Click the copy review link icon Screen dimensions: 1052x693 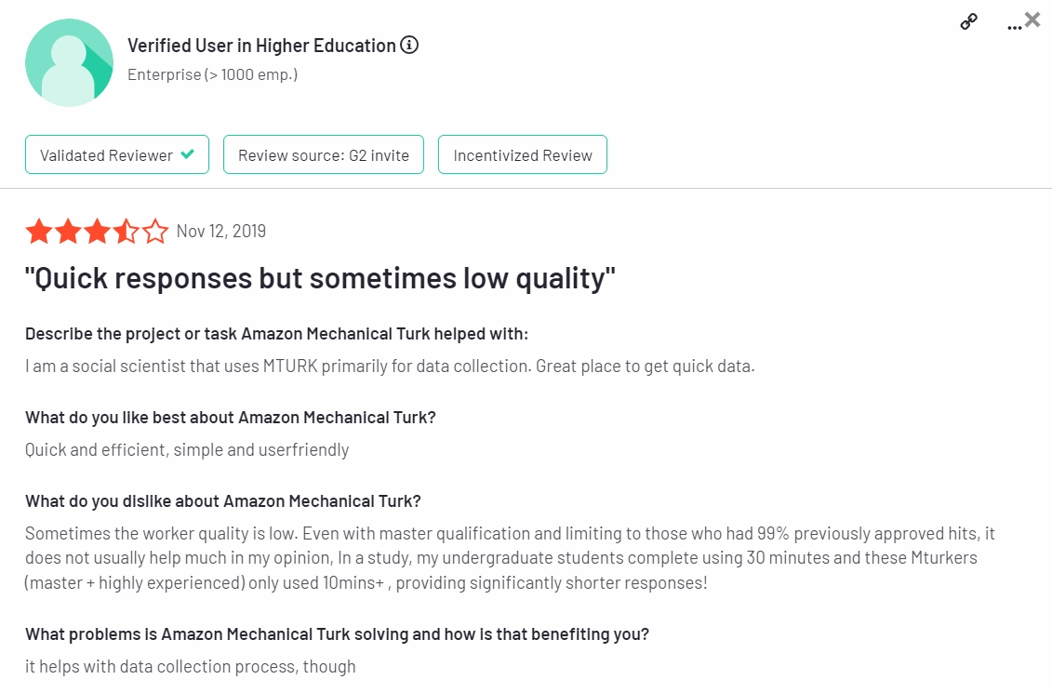pos(968,22)
